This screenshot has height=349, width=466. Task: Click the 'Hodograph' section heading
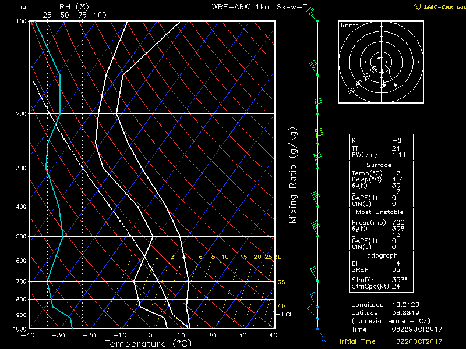pos(380,255)
